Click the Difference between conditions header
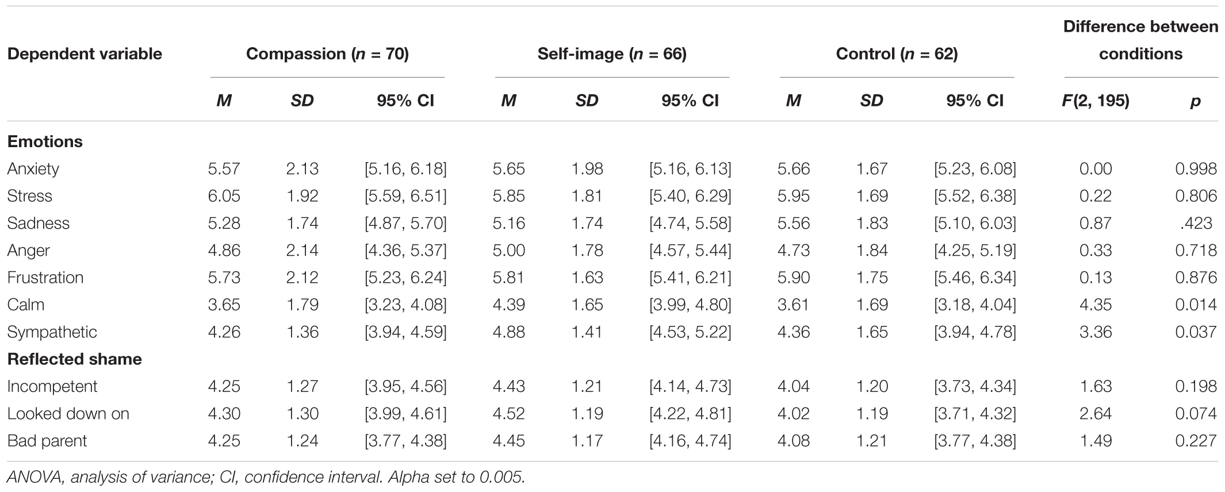Screen dimensions: 1225x492 point(1140,40)
